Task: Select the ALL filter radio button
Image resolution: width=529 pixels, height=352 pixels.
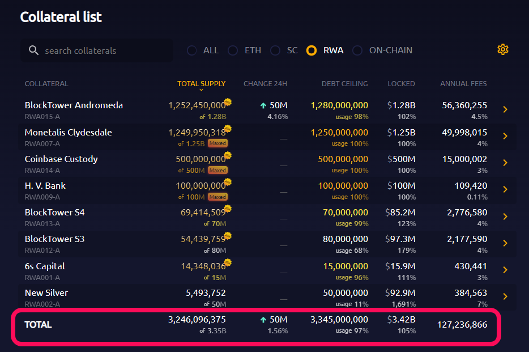Action: [192, 50]
